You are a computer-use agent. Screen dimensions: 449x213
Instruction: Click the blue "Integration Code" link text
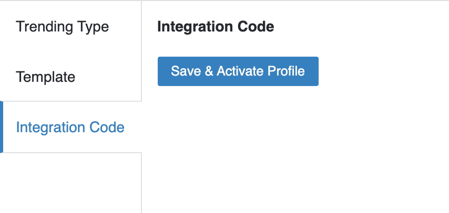pos(70,127)
